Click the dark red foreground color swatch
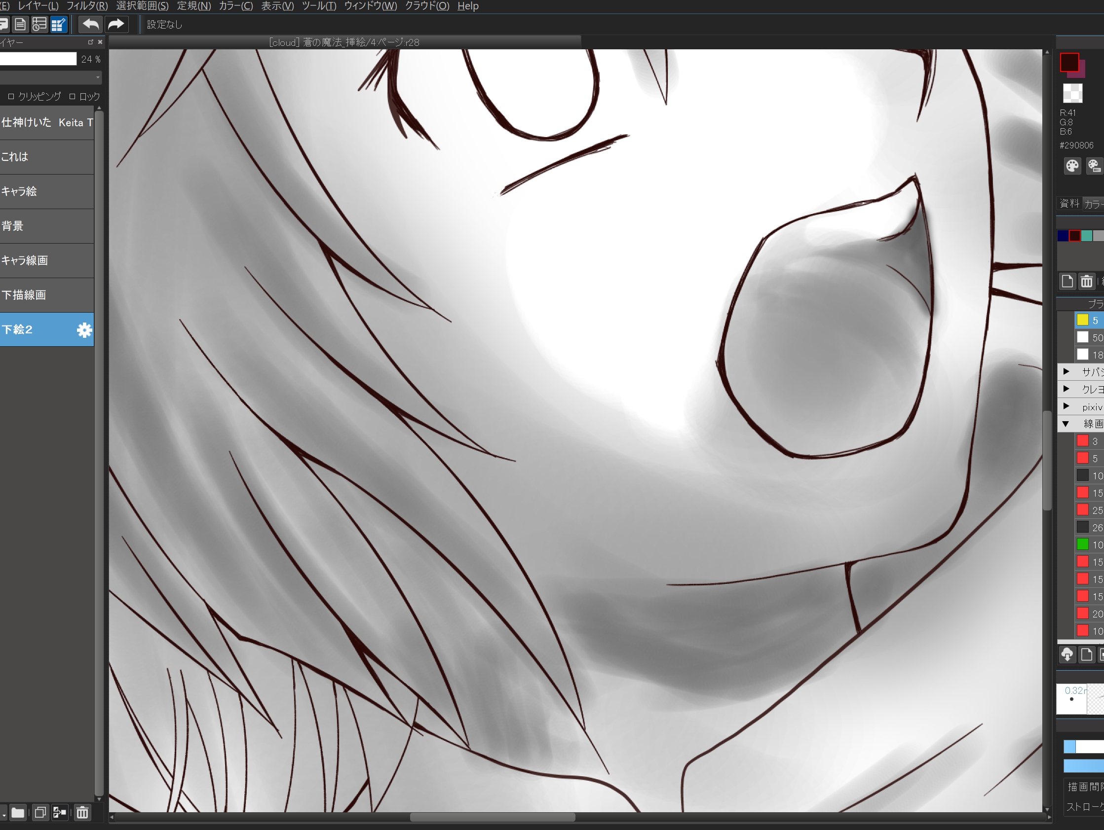 click(1069, 62)
